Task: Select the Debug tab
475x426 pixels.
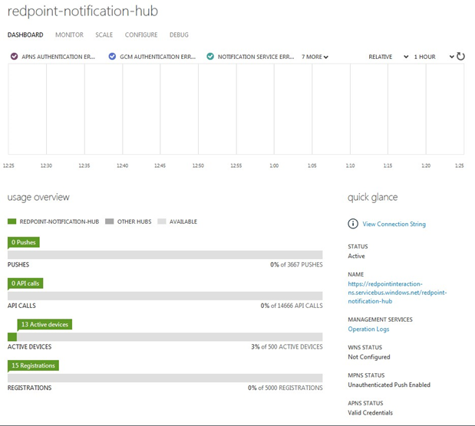Action: tap(179, 34)
